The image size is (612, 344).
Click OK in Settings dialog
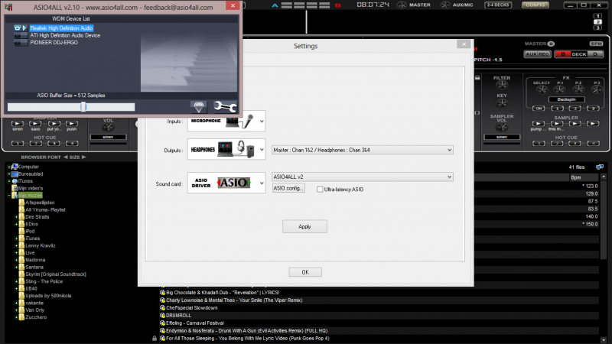tap(305, 272)
